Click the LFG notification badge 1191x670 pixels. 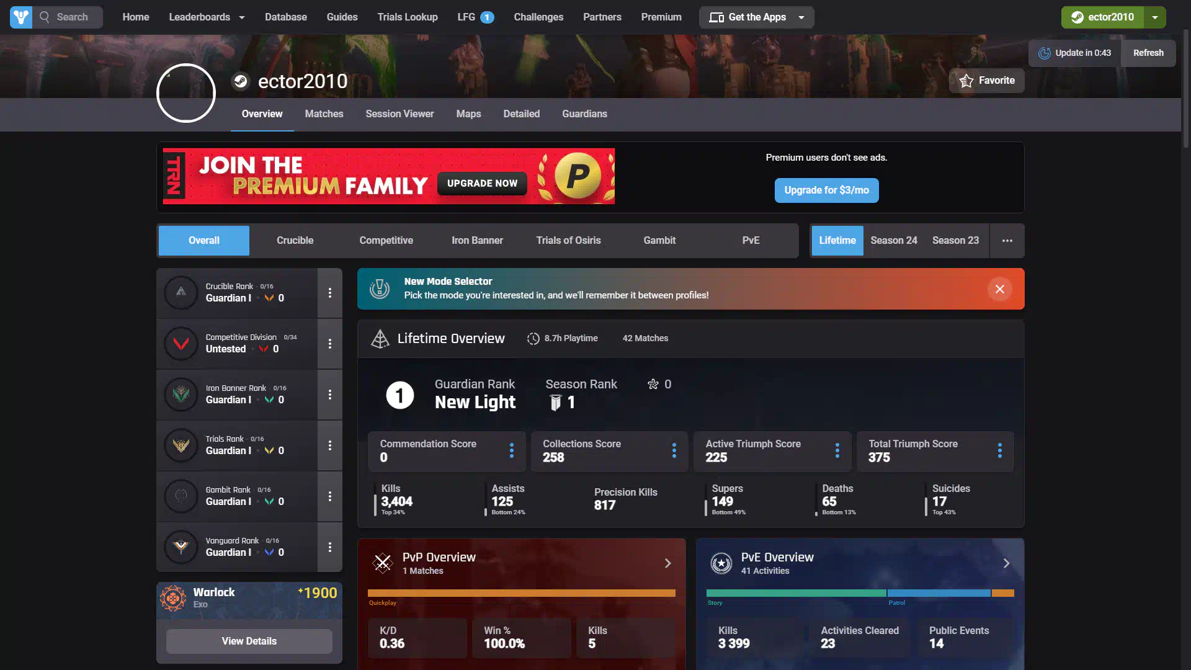point(488,17)
